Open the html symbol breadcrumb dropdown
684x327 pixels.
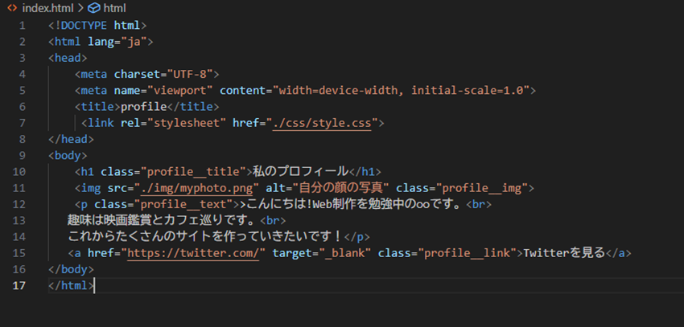click(114, 7)
